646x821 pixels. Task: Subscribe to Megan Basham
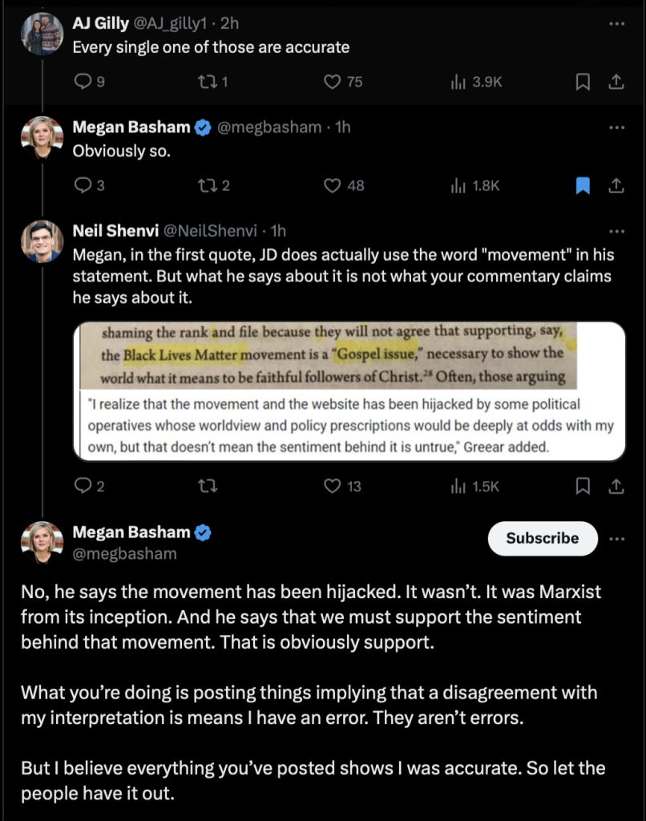pos(543,538)
